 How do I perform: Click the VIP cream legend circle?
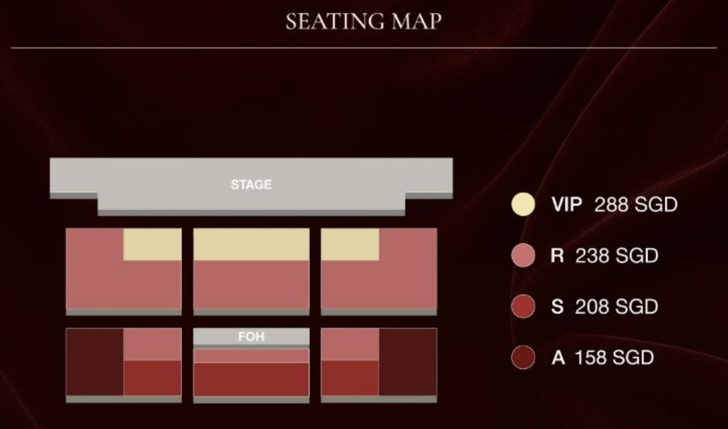(x=522, y=204)
